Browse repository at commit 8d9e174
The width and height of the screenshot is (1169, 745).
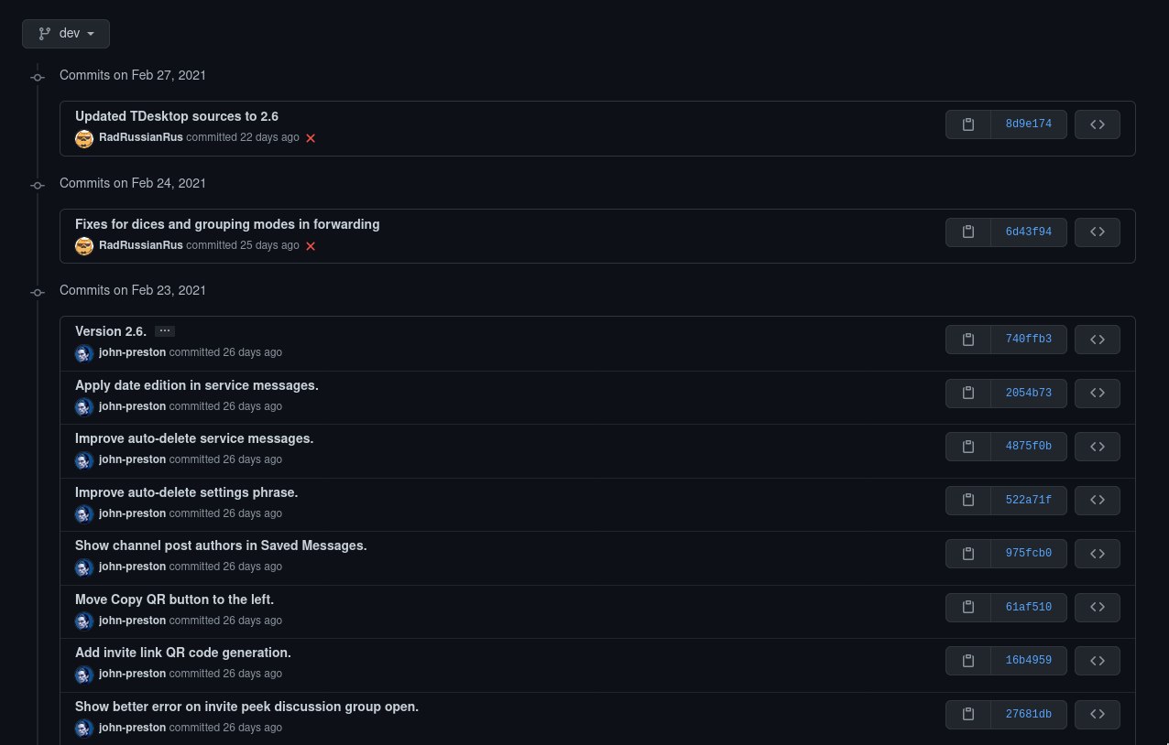point(1097,124)
